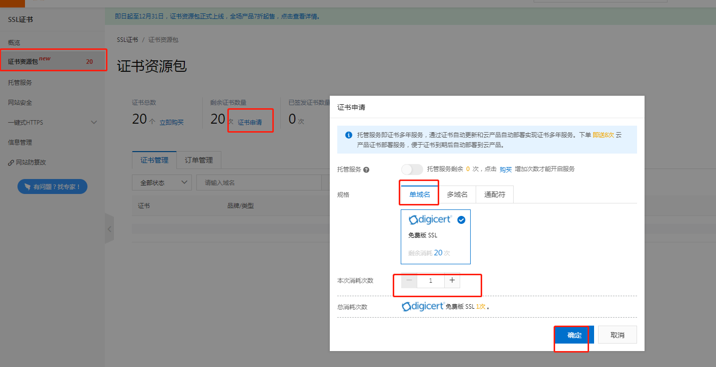Open 概览 in the SSL sidebar
This screenshot has width=716, height=367.
click(x=14, y=43)
